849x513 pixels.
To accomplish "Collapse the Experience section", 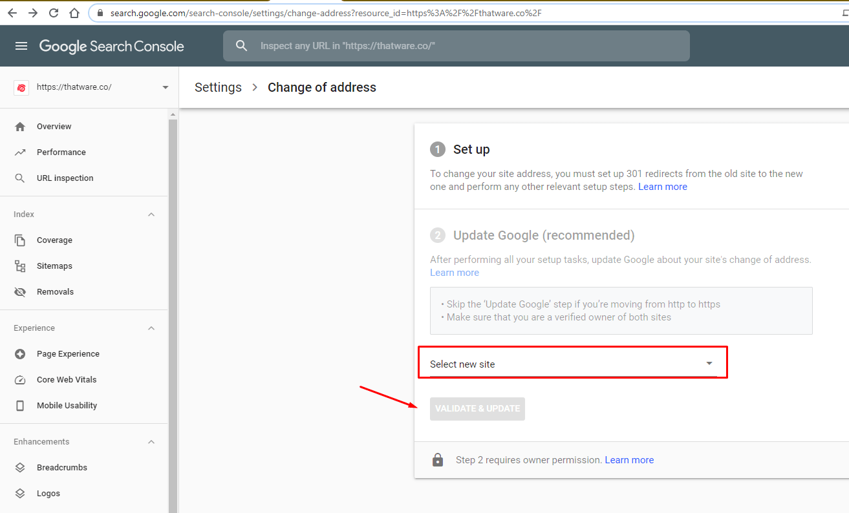I will 151,328.
